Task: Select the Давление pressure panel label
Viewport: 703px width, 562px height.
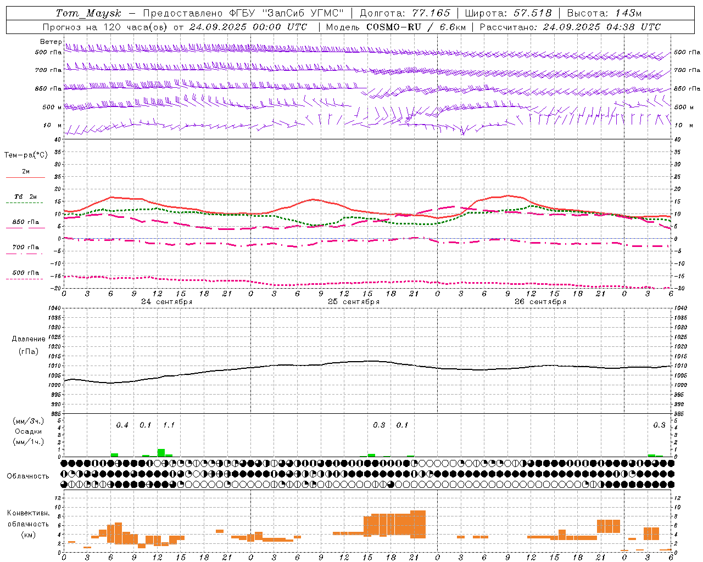Action: 27,339
